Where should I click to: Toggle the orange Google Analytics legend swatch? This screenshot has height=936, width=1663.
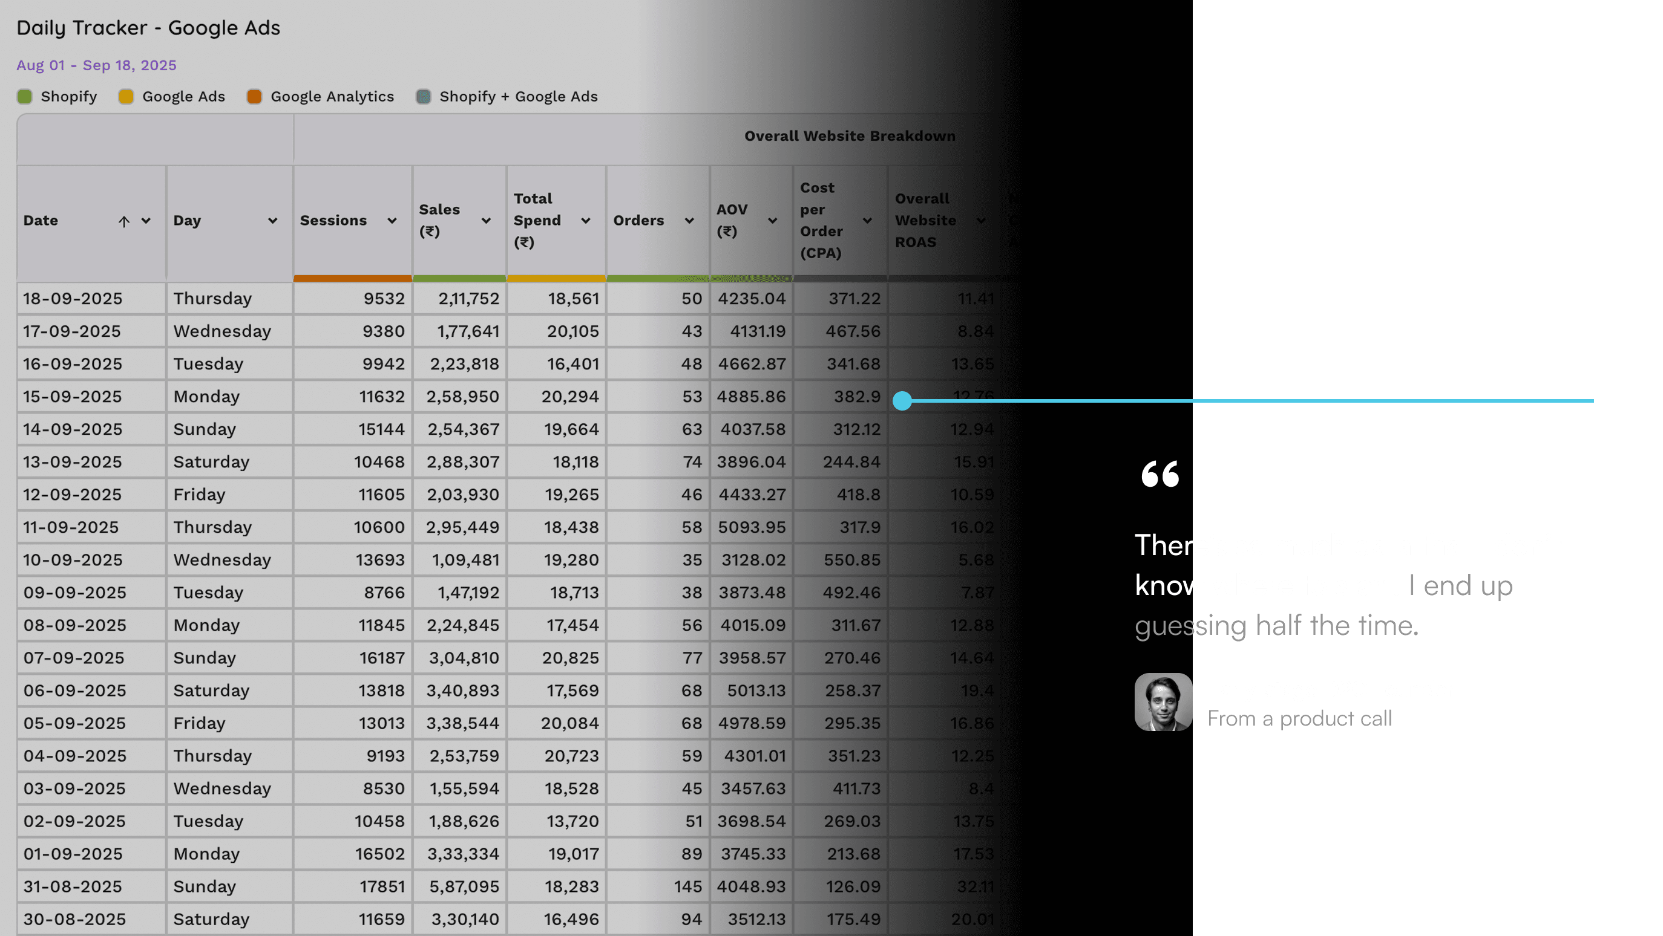[x=254, y=97]
